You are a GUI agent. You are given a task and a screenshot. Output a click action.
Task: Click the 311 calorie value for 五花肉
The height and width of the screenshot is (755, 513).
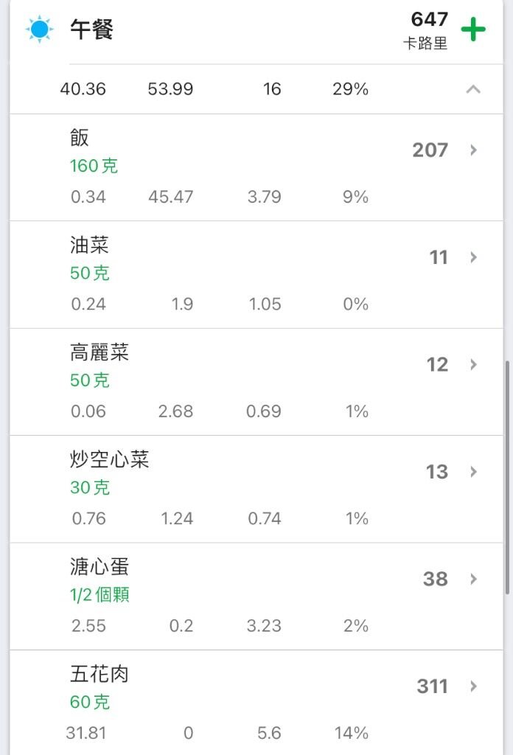432,686
